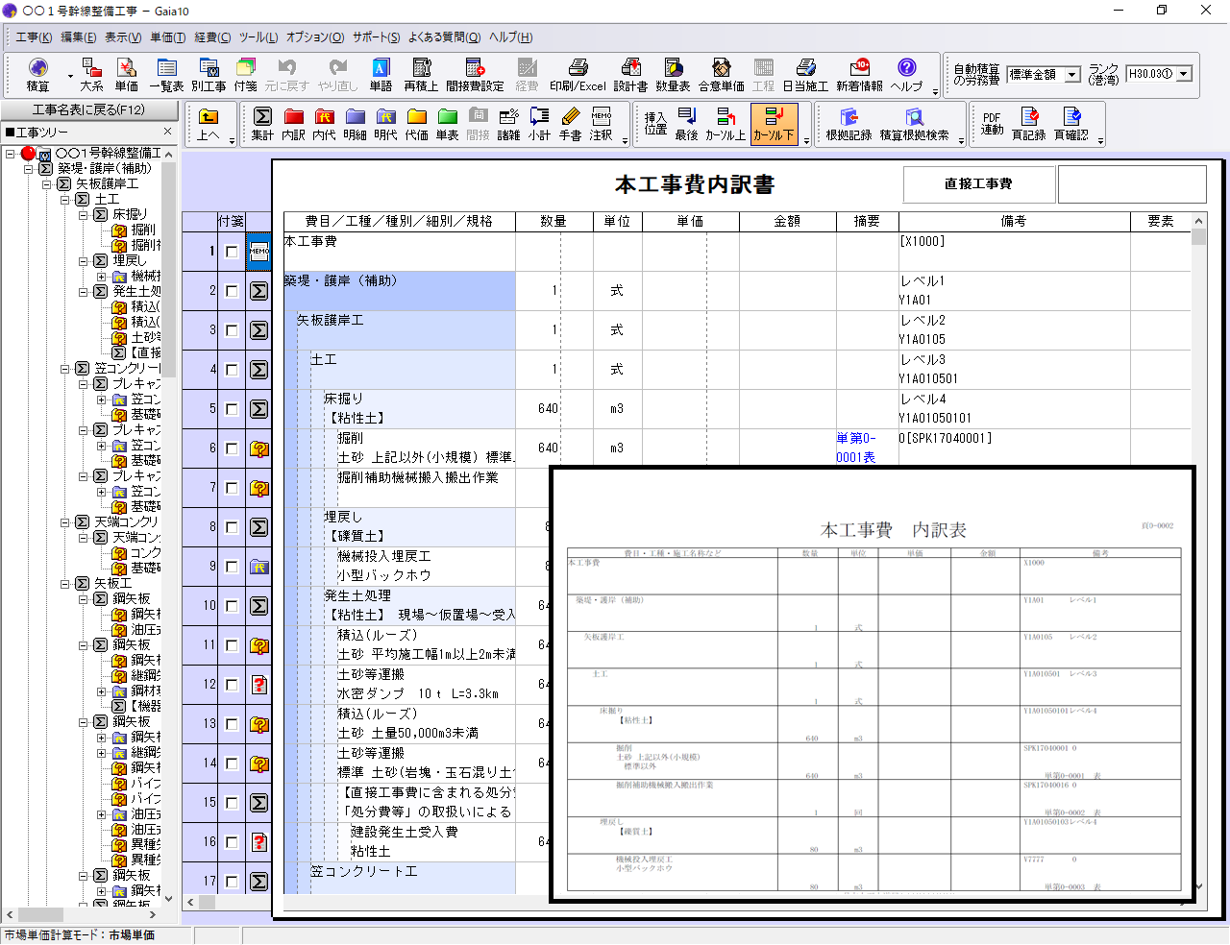Open the 根拠記録 tool
This screenshot has width=1230, height=945.
849,124
